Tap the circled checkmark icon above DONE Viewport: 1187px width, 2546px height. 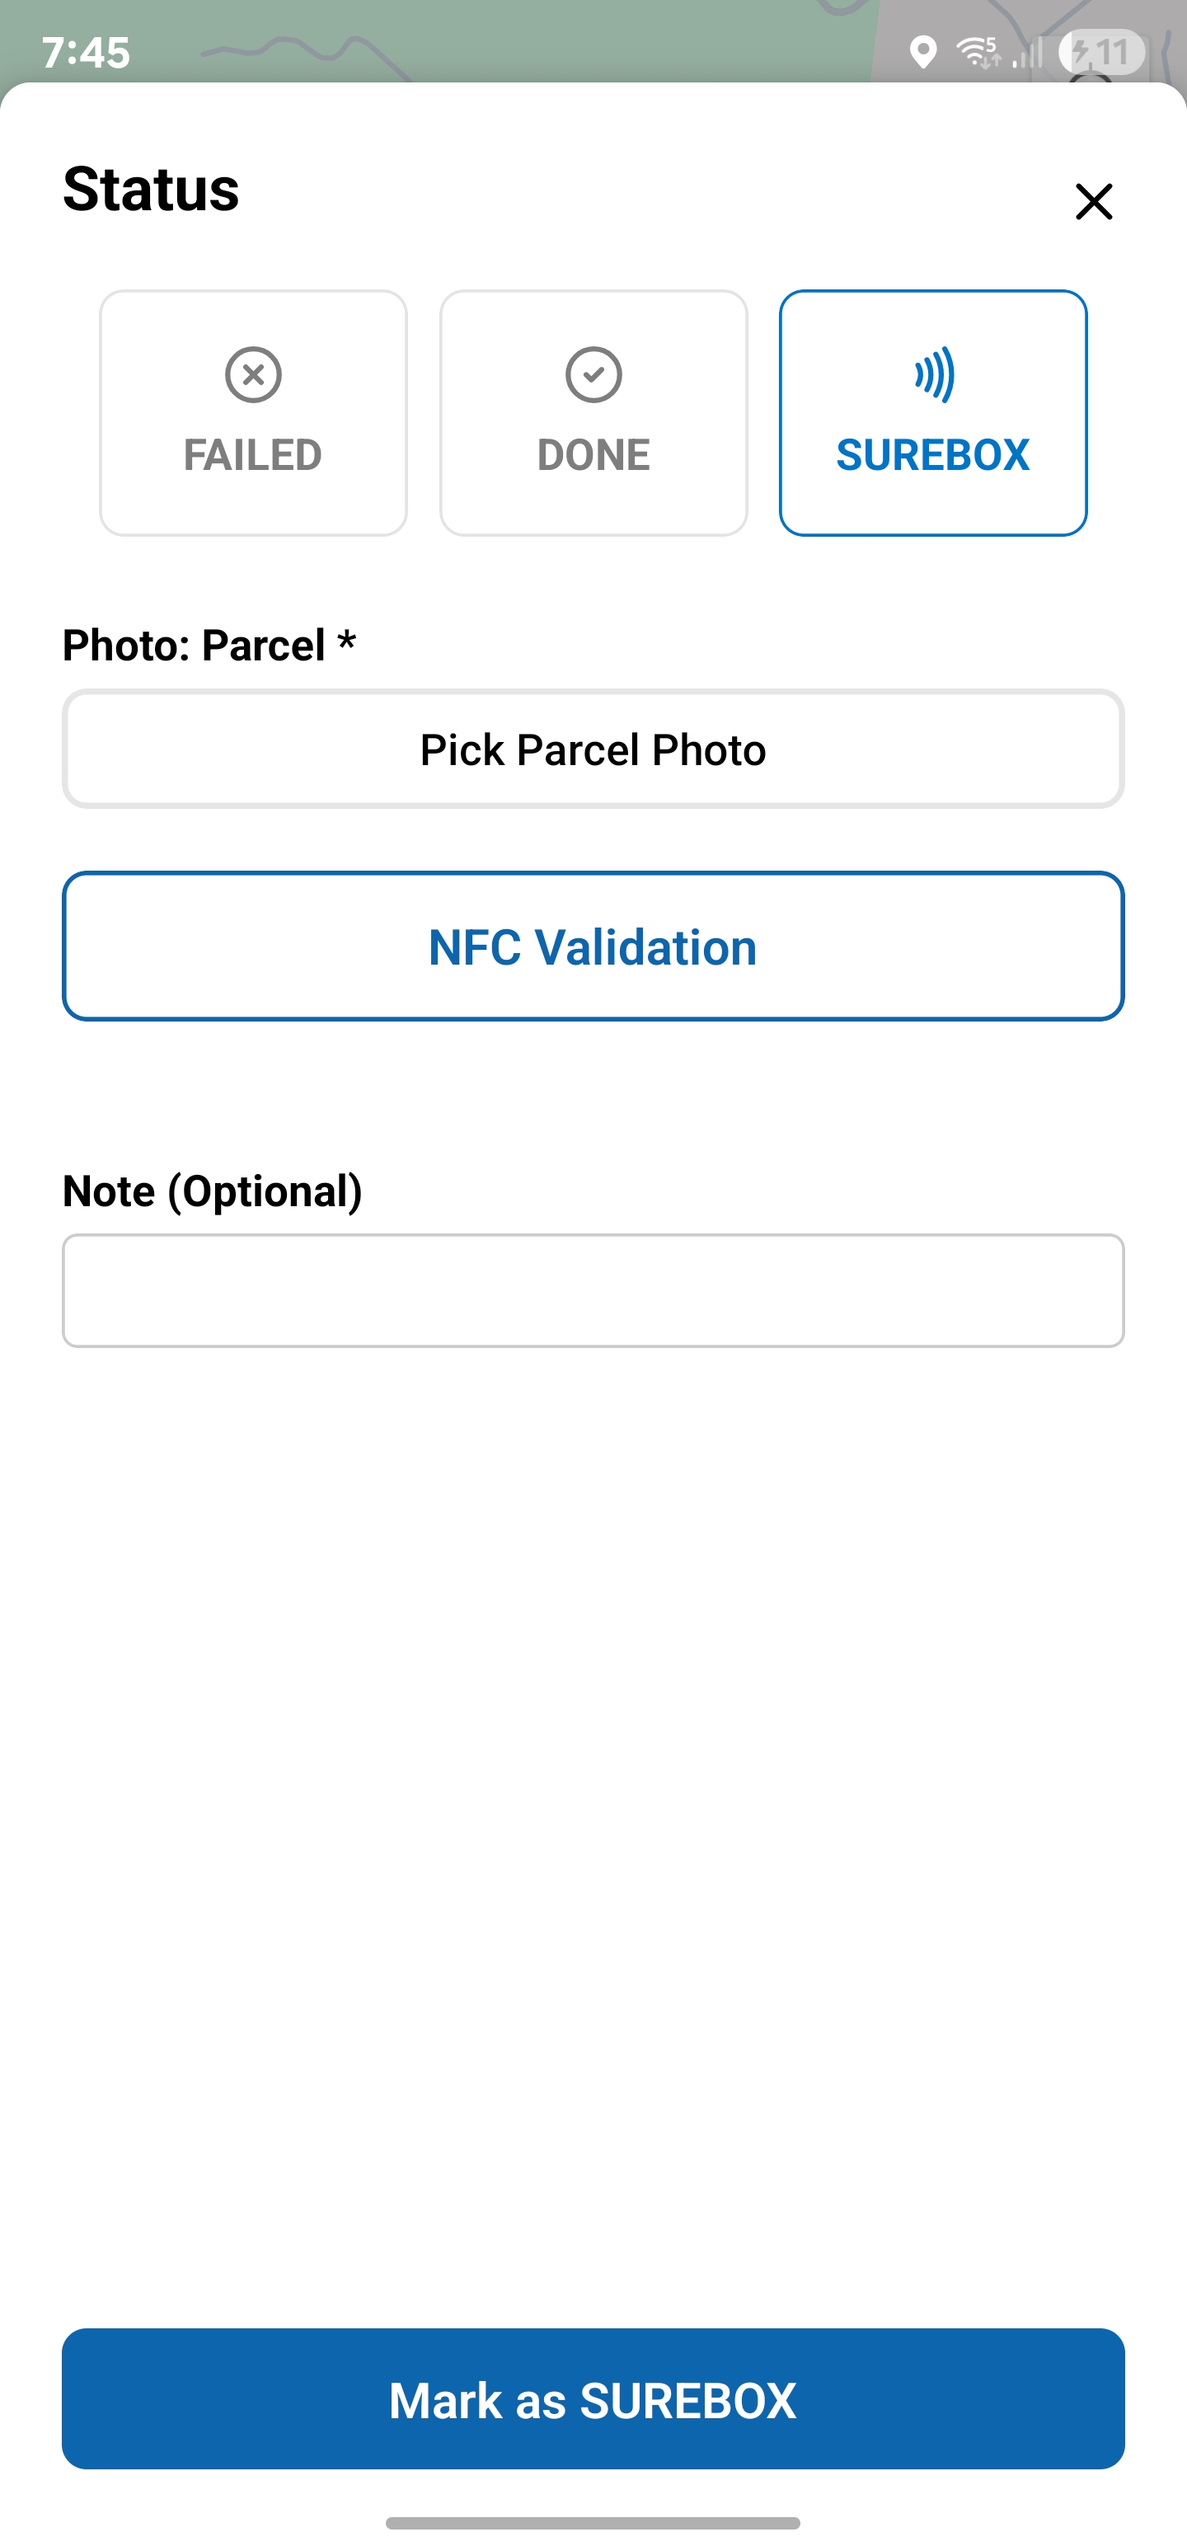593,374
